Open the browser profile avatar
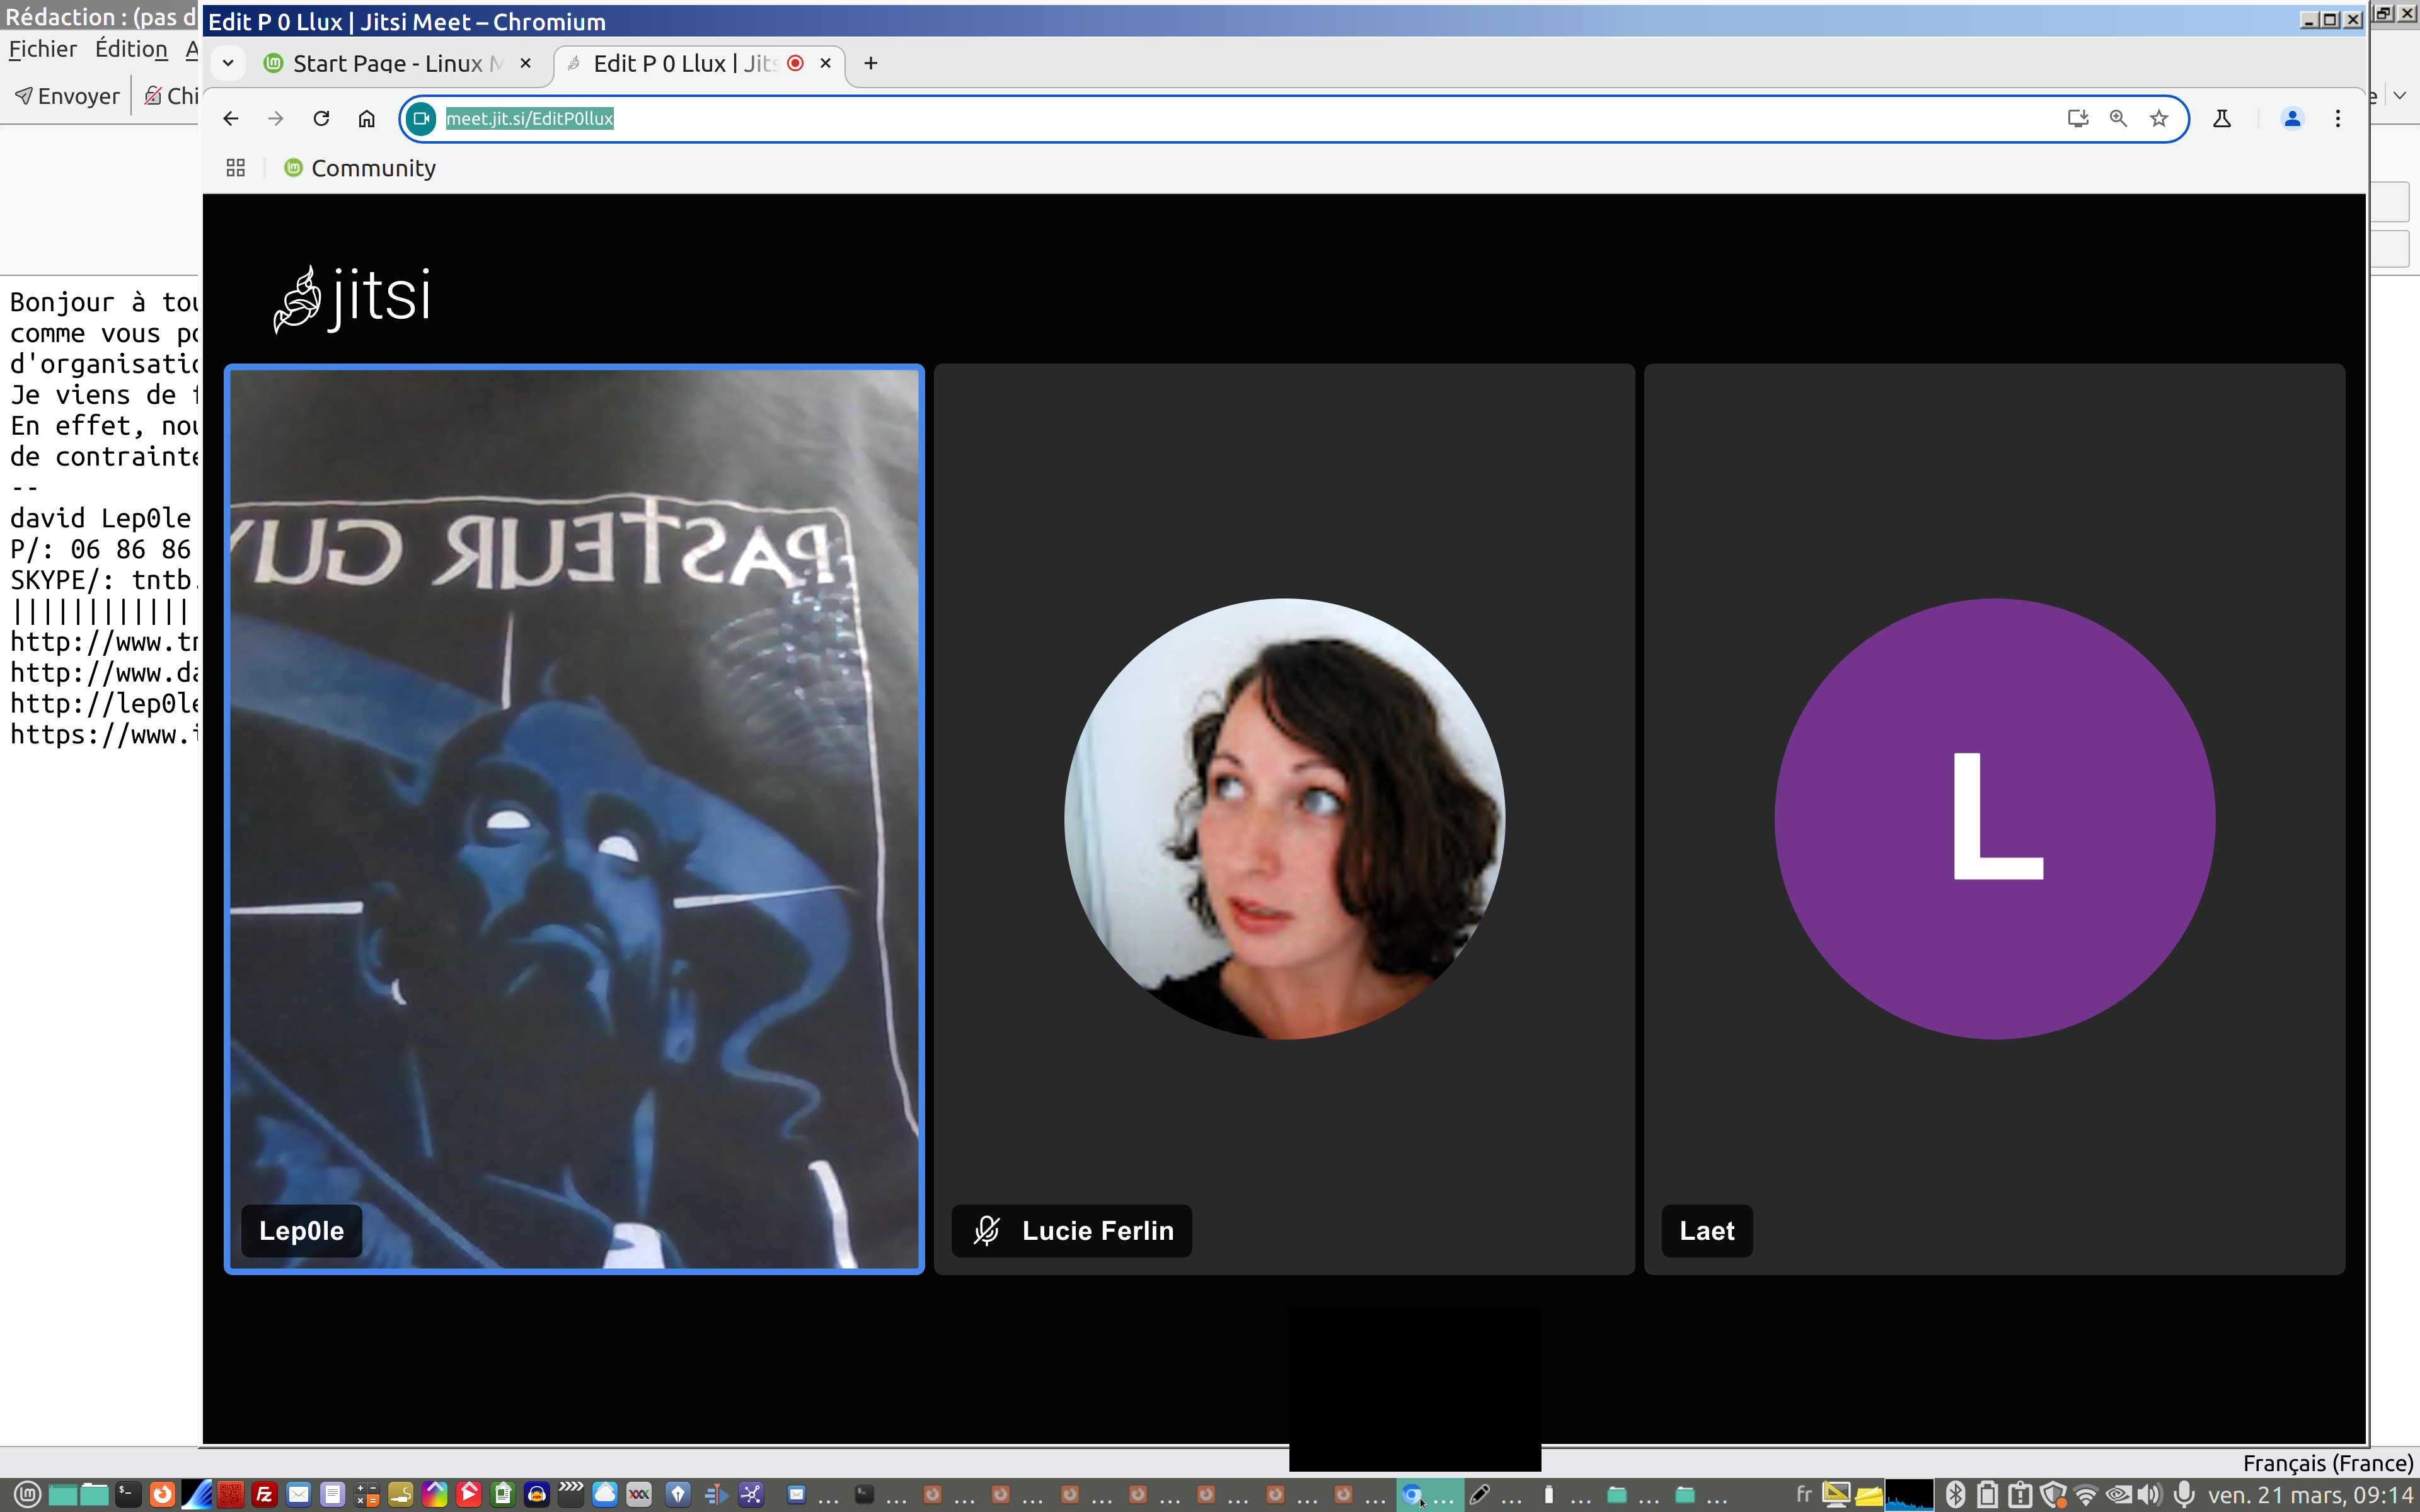 2292,119
